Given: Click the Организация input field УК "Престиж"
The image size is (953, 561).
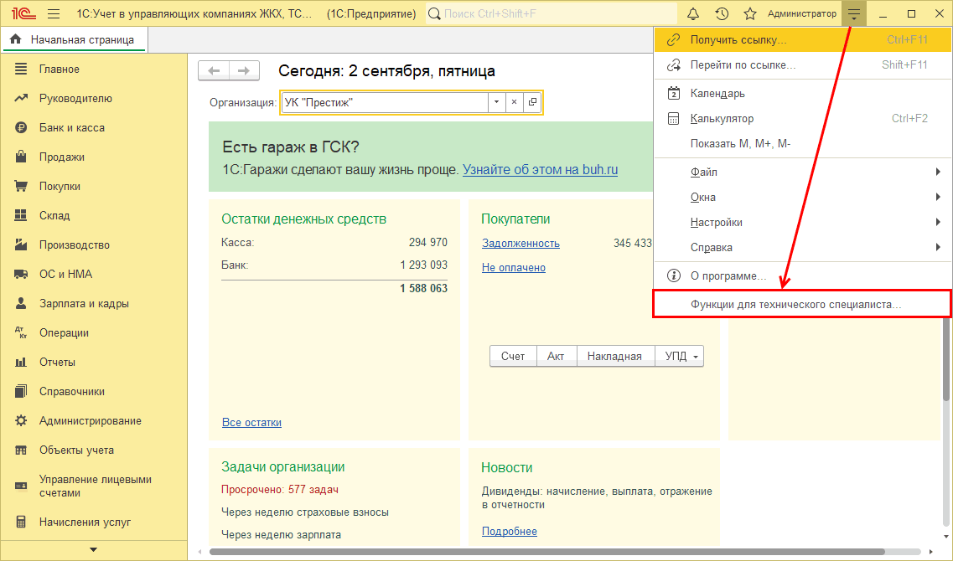Looking at the screenshot, I should 386,103.
